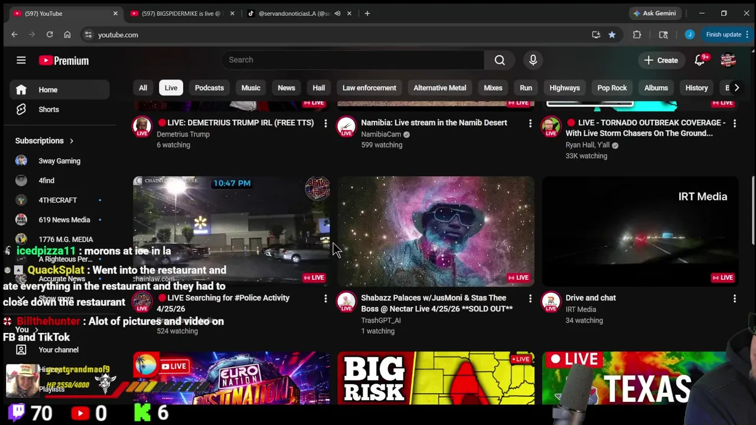Image resolution: width=756 pixels, height=425 pixels.
Task: Open options for Shabazz Palaces video
Action: 530,299
